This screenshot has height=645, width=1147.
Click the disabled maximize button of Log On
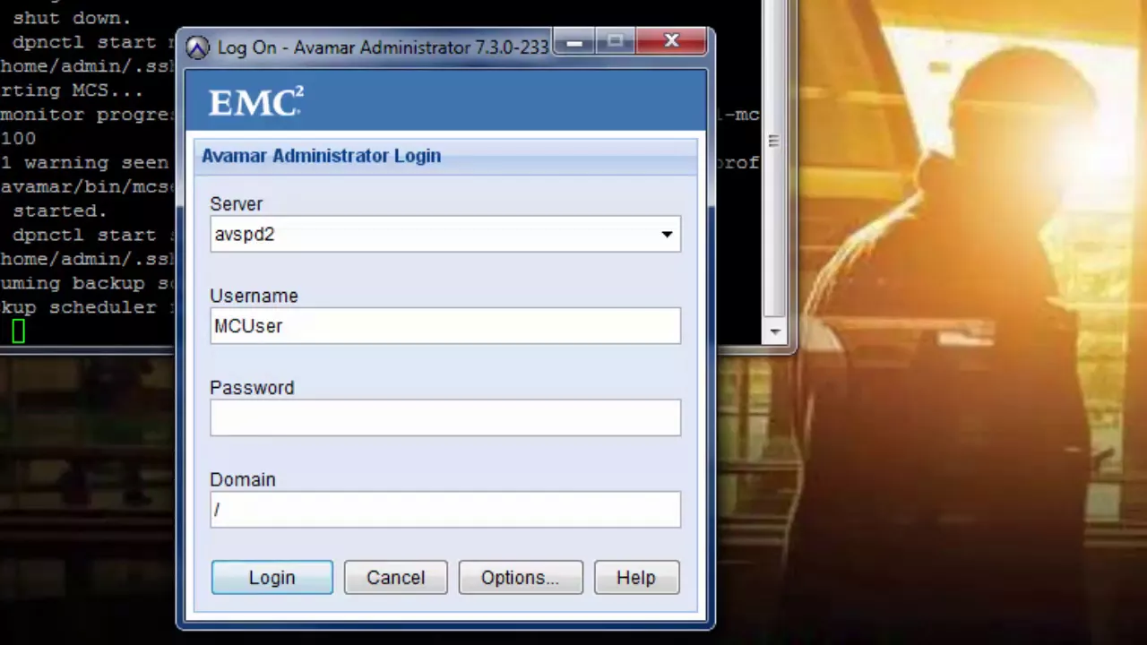pyautogui.click(x=615, y=41)
